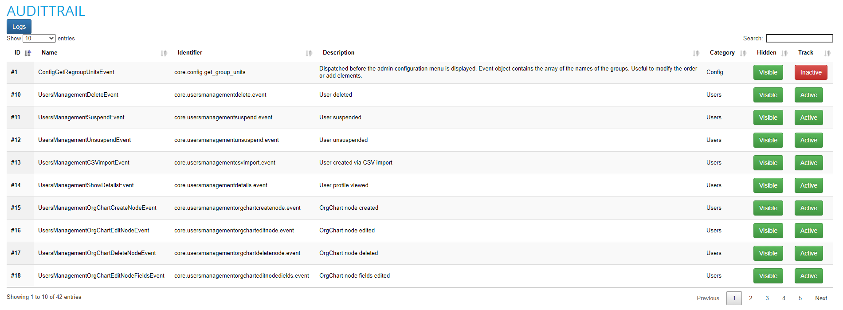The width and height of the screenshot is (843, 310).
Task: Click the Name column sort icon
Action: pos(163,53)
